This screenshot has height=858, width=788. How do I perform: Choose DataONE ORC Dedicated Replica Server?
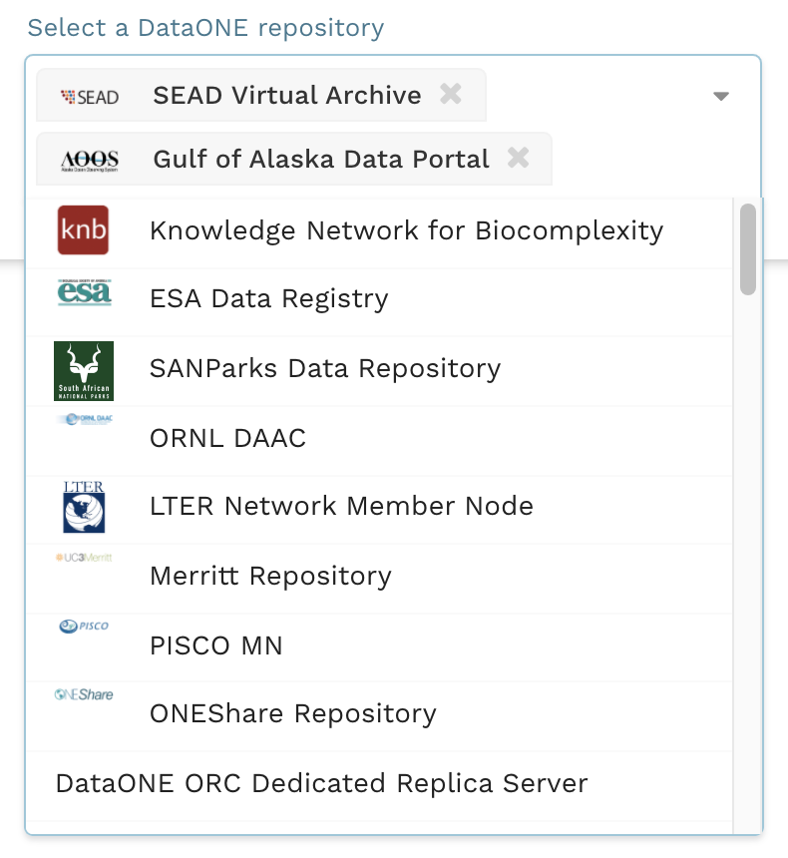321,783
